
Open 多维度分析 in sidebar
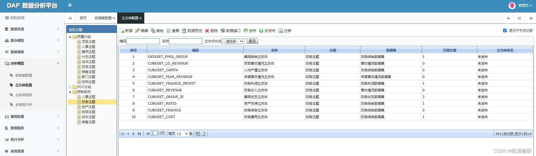tap(24, 104)
